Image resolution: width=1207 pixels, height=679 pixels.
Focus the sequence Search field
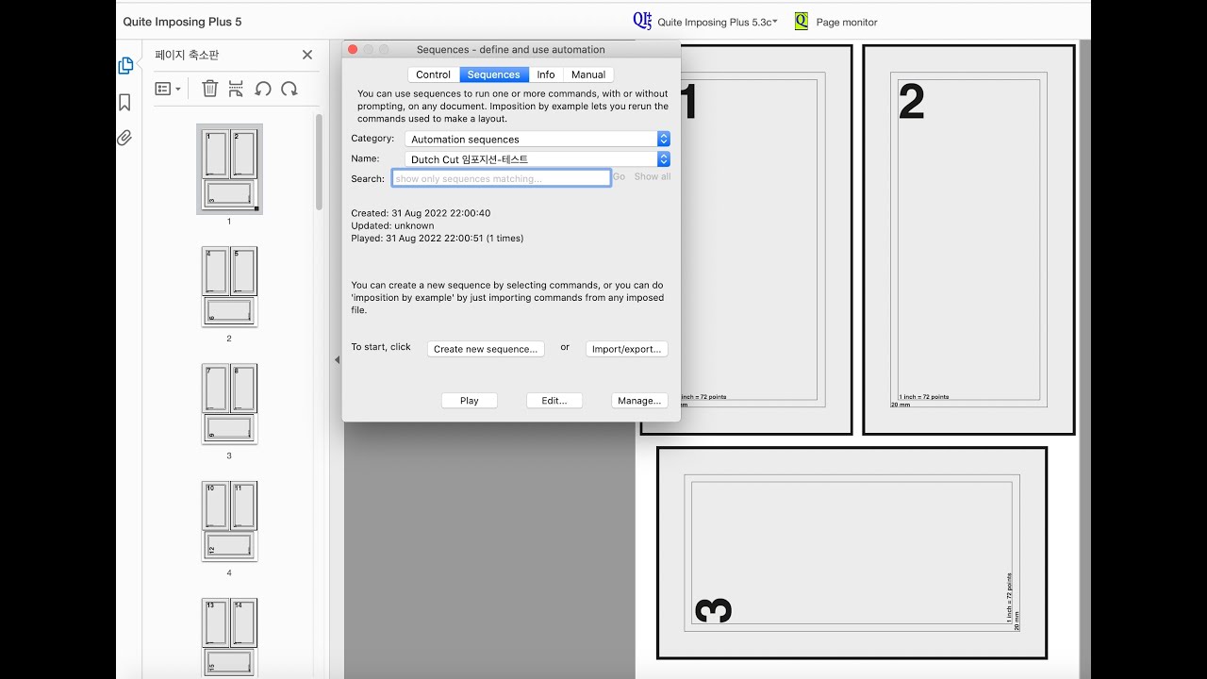[501, 178]
